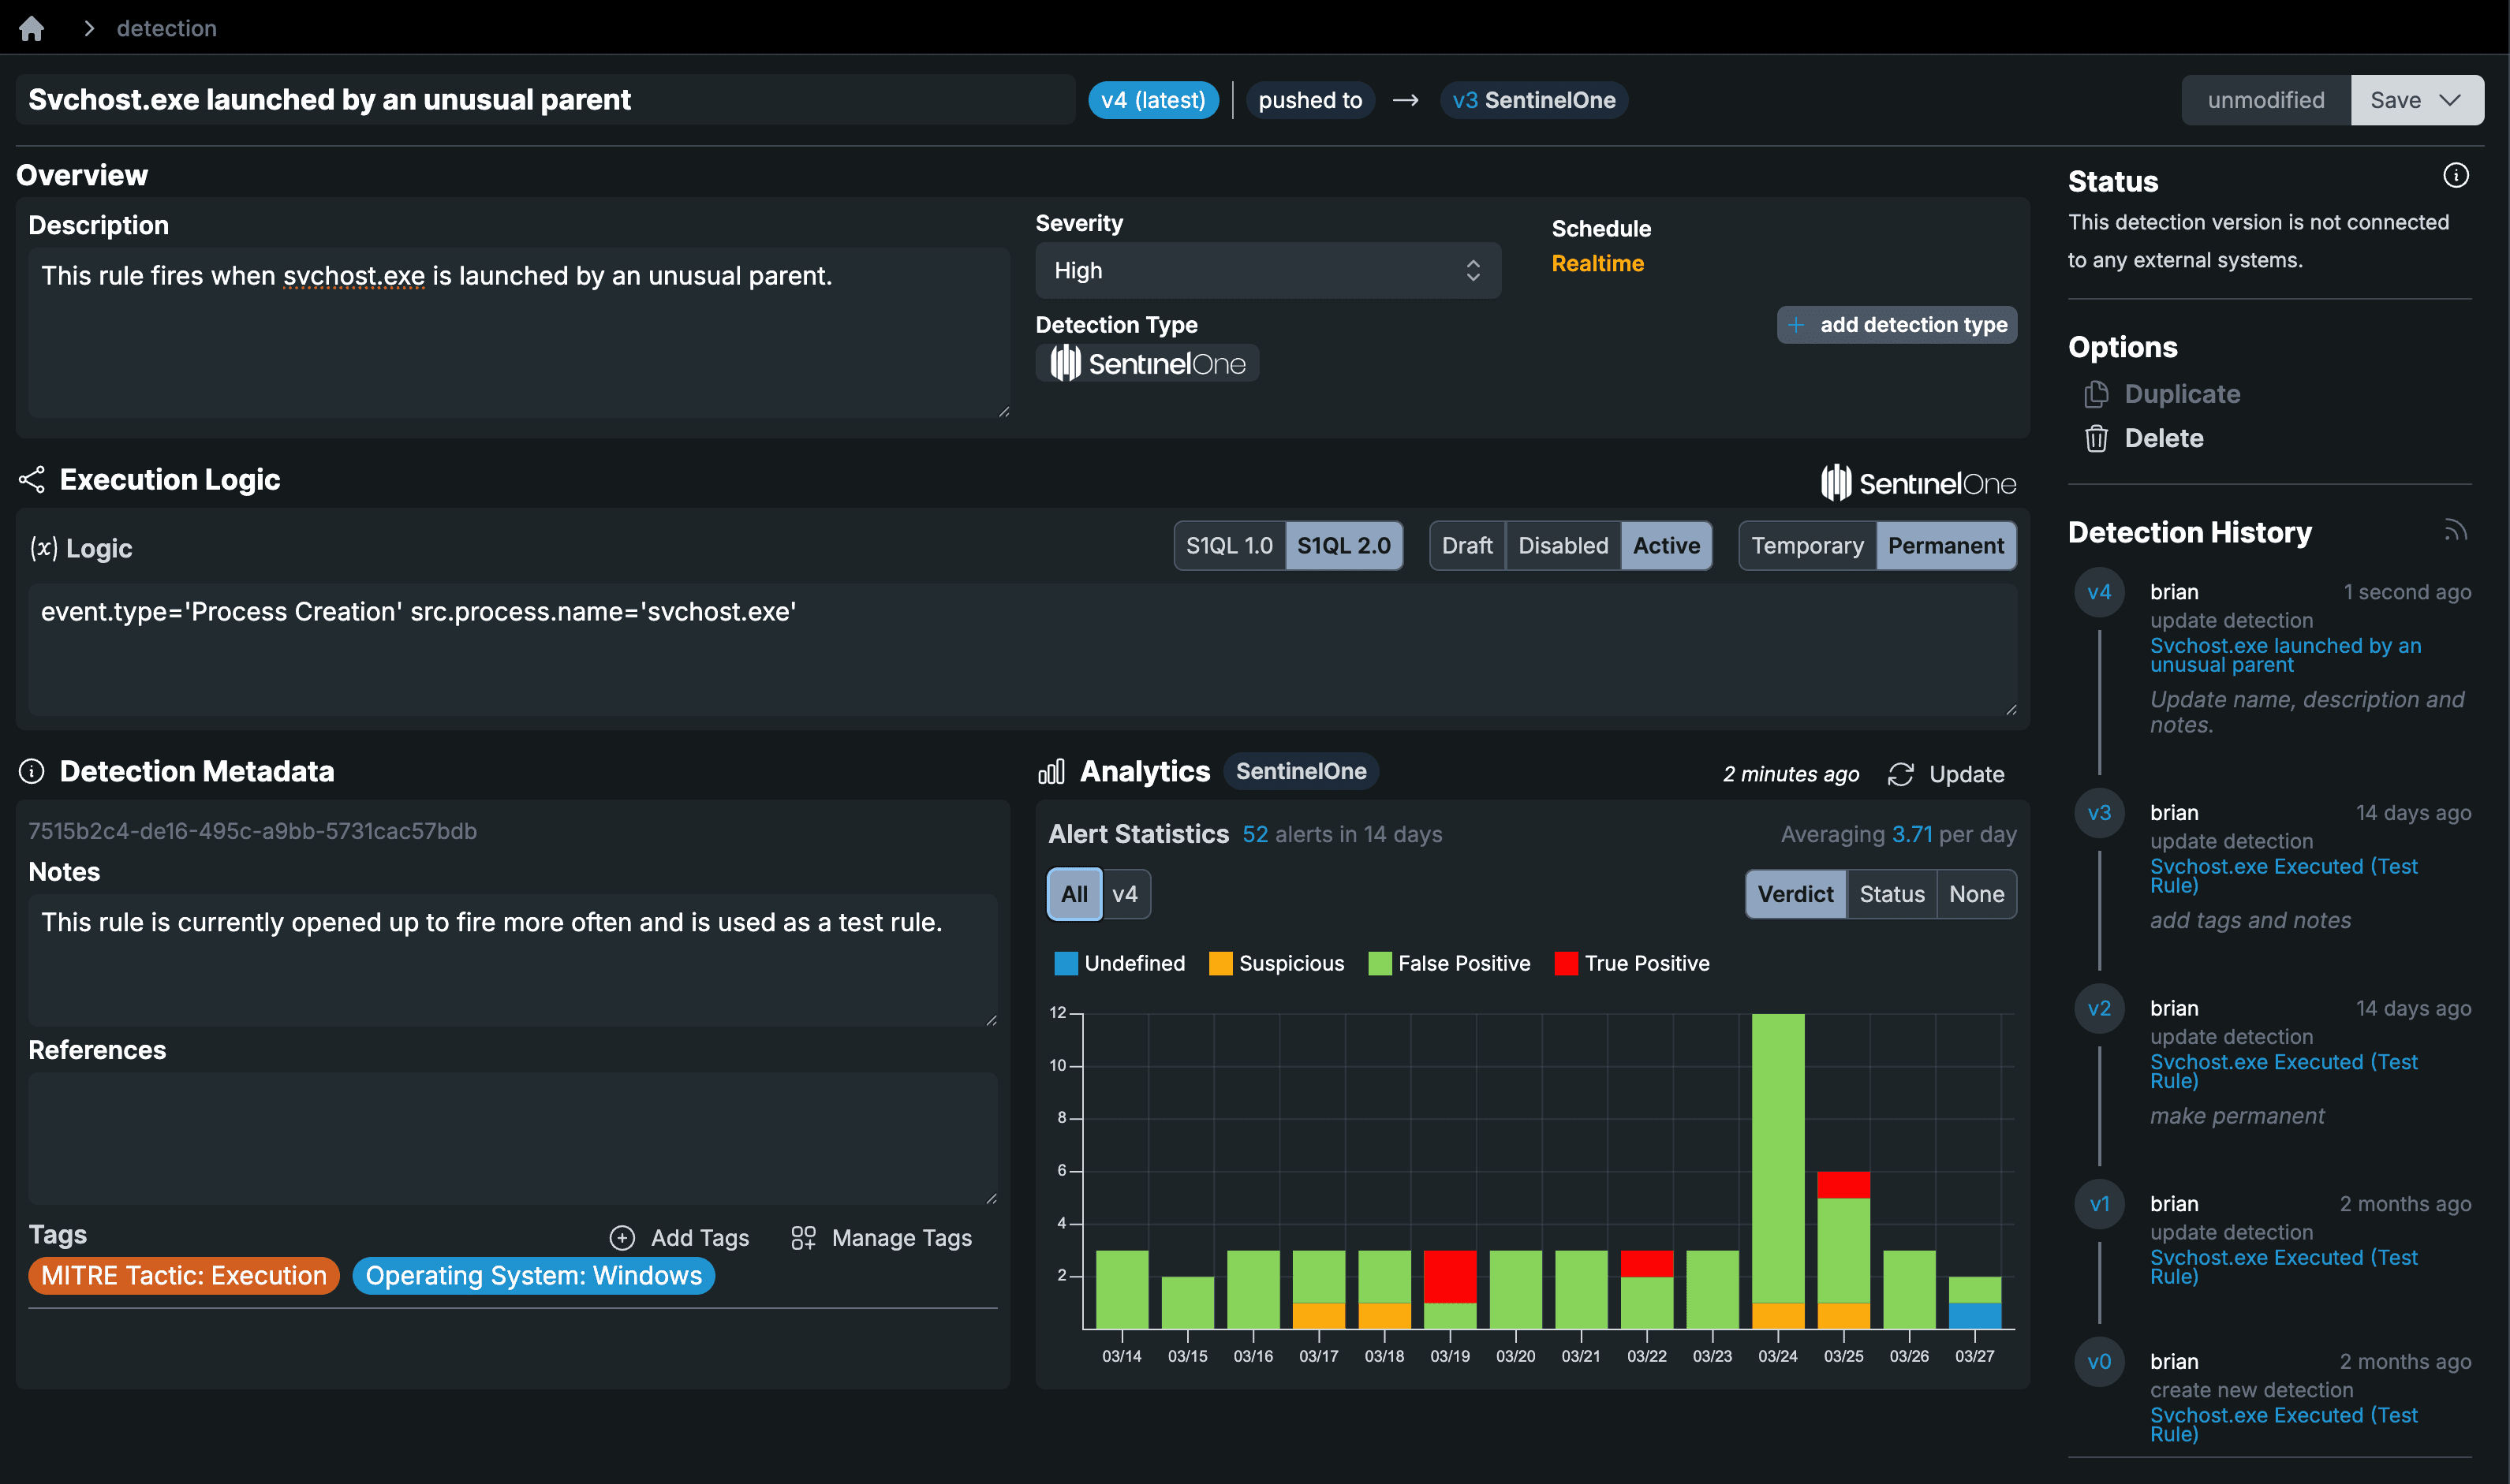Select S1QL 1.0 query language

(x=1230, y=546)
